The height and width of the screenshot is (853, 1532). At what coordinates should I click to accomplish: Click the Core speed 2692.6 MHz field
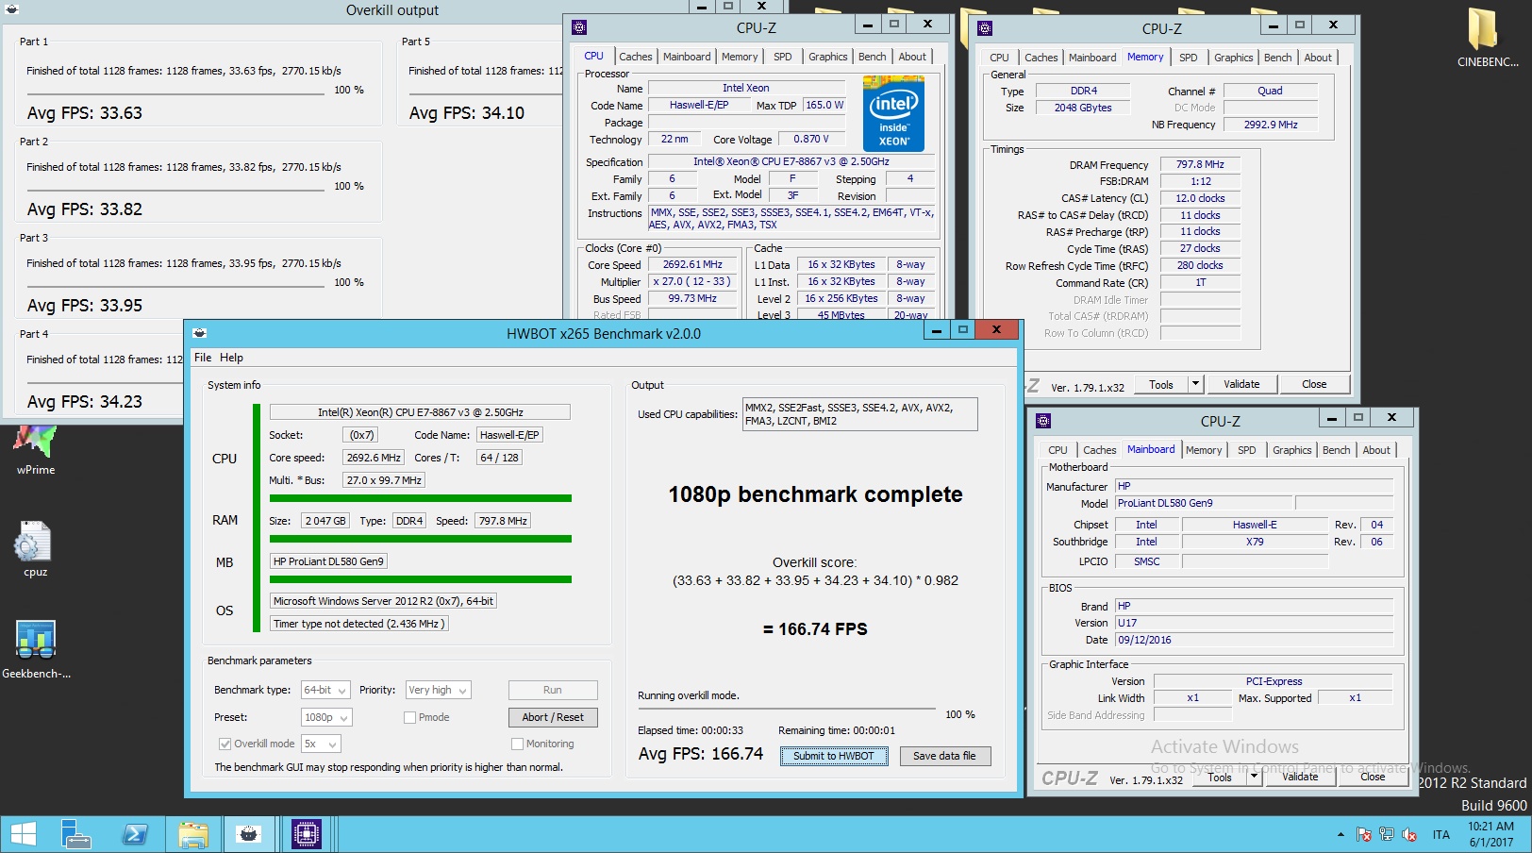click(x=374, y=458)
